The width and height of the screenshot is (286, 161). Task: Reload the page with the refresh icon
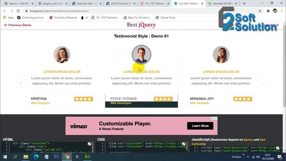click(x=18, y=11)
